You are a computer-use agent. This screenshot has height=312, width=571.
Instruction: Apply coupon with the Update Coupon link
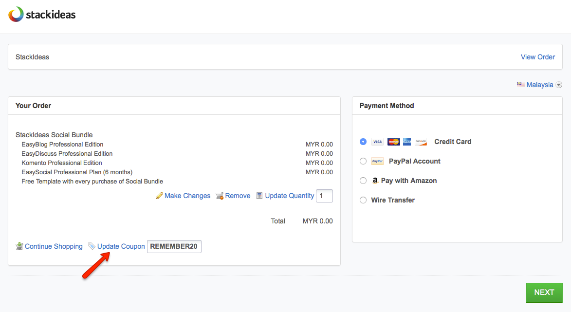pos(121,246)
